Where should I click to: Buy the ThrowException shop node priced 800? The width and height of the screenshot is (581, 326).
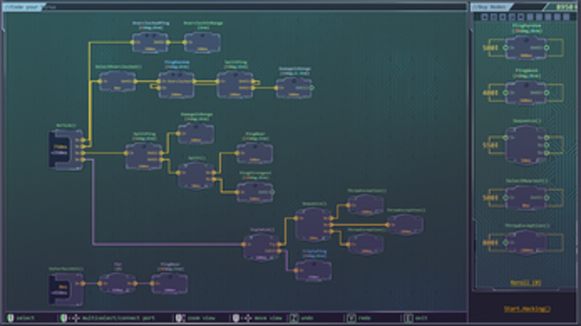click(x=526, y=243)
